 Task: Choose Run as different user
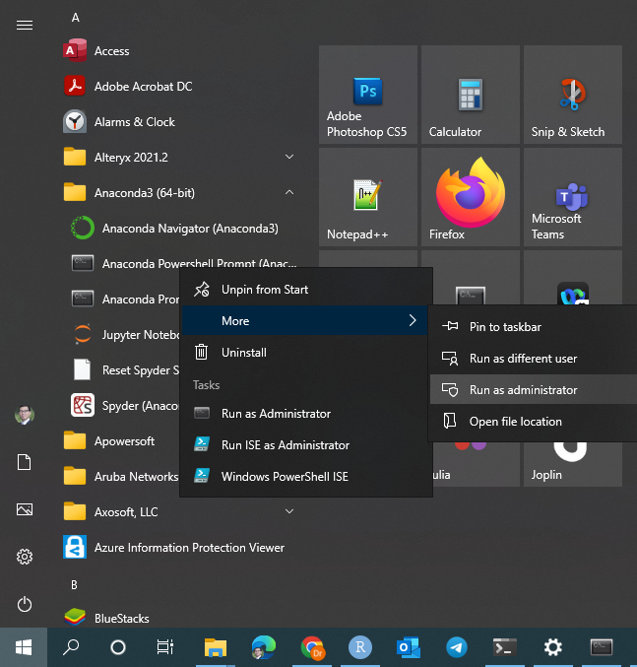click(534, 359)
